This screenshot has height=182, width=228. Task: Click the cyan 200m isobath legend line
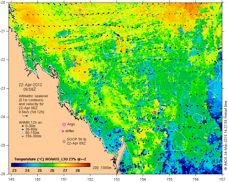click(x=97, y=170)
